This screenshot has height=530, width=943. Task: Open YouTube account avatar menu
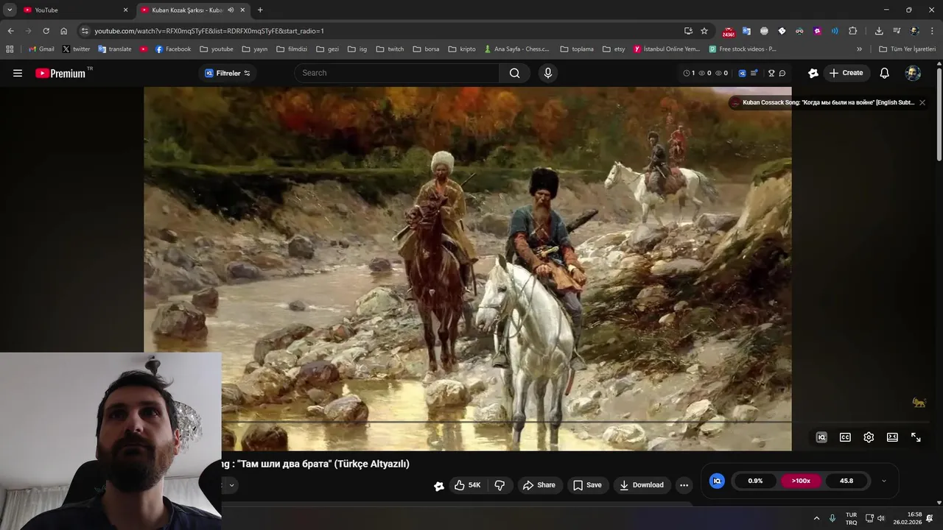tap(913, 73)
